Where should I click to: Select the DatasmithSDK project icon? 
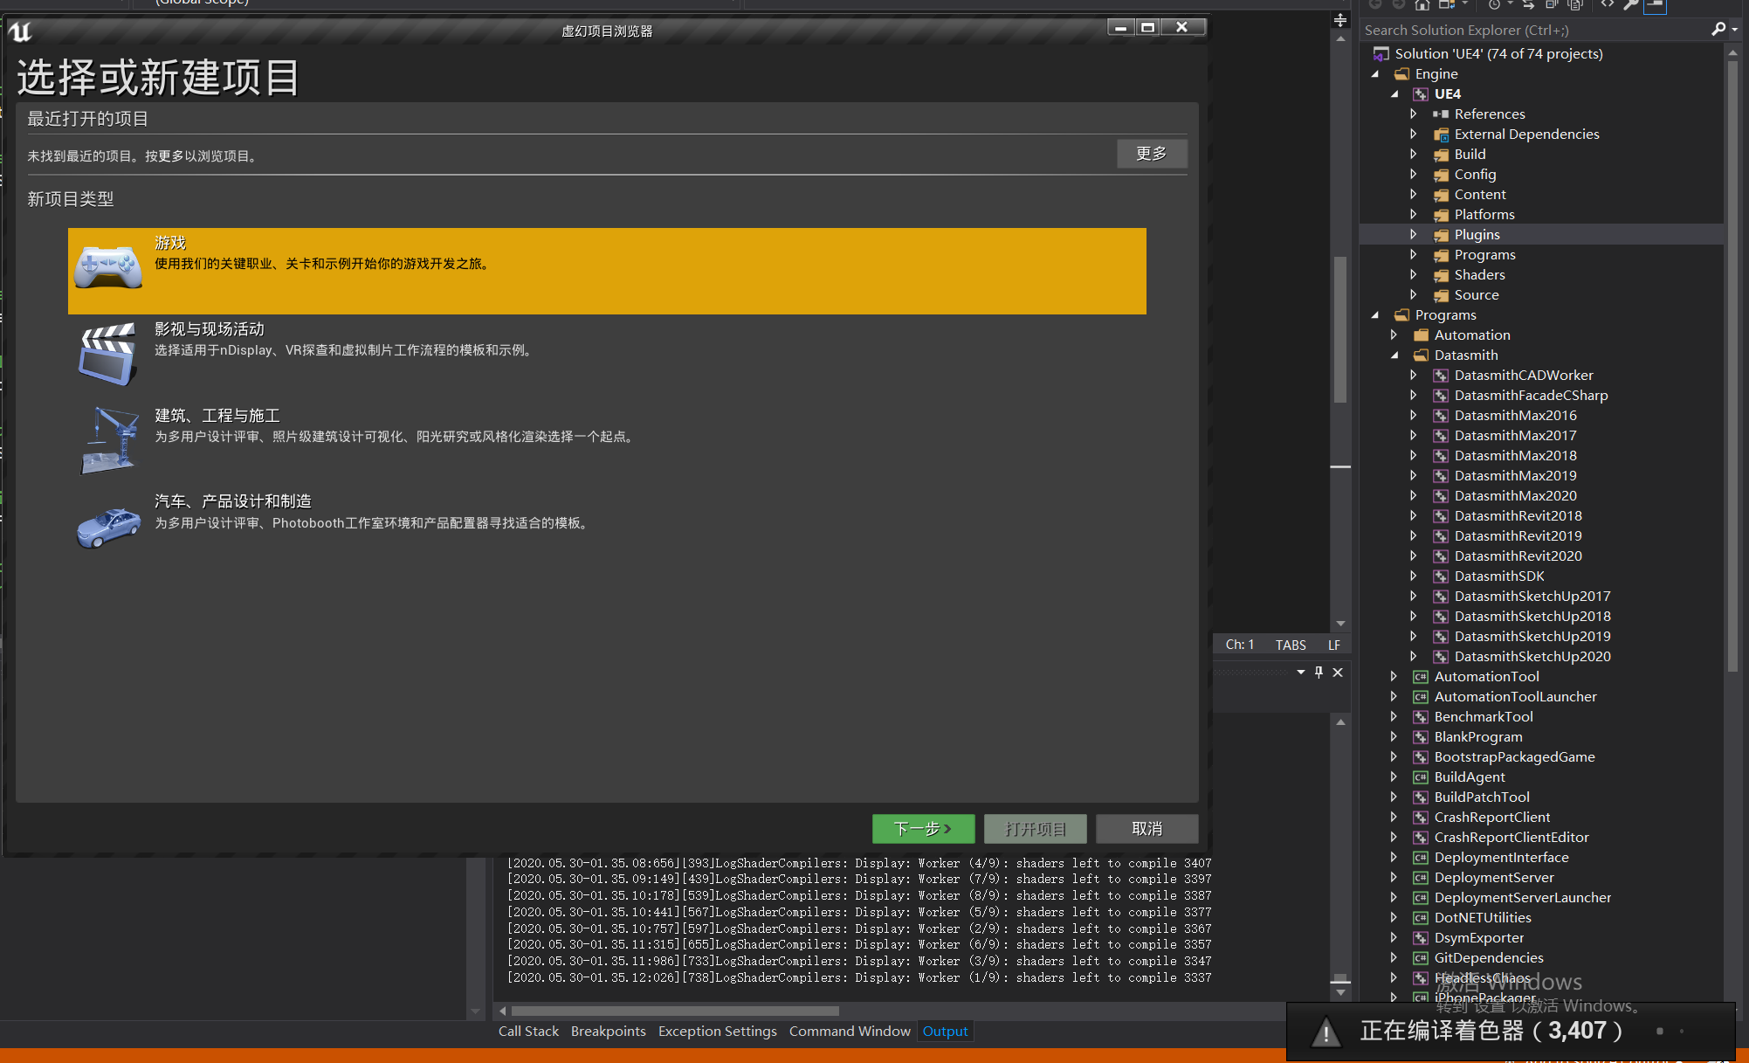pos(1441,576)
